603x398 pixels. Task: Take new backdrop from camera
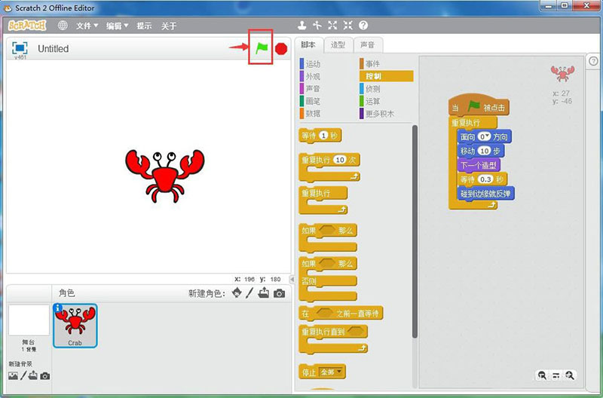45,375
